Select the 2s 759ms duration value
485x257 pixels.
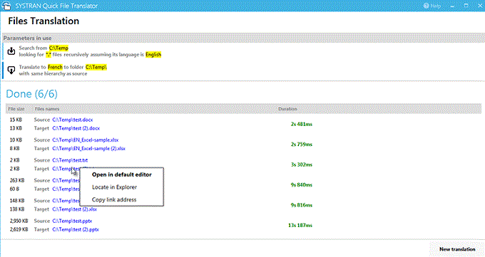pyautogui.click(x=302, y=145)
